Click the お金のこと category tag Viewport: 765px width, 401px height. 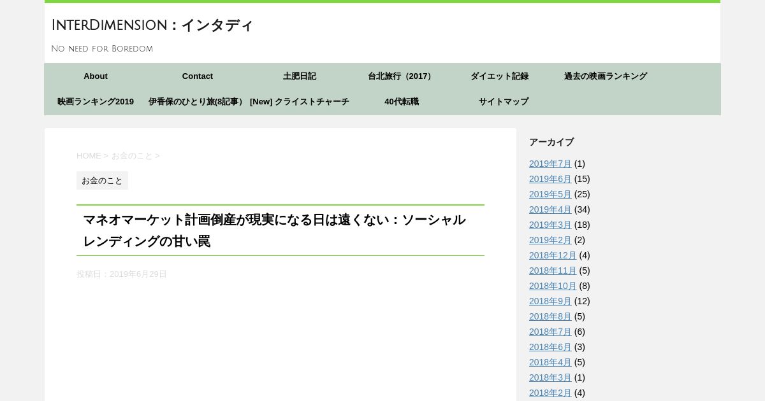[102, 180]
